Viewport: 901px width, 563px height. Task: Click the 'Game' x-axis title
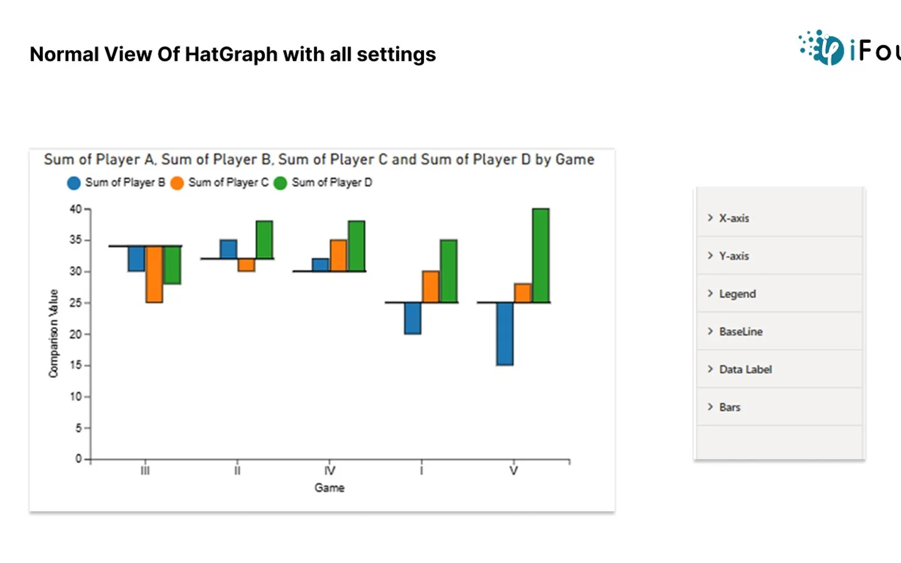tap(329, 488)
